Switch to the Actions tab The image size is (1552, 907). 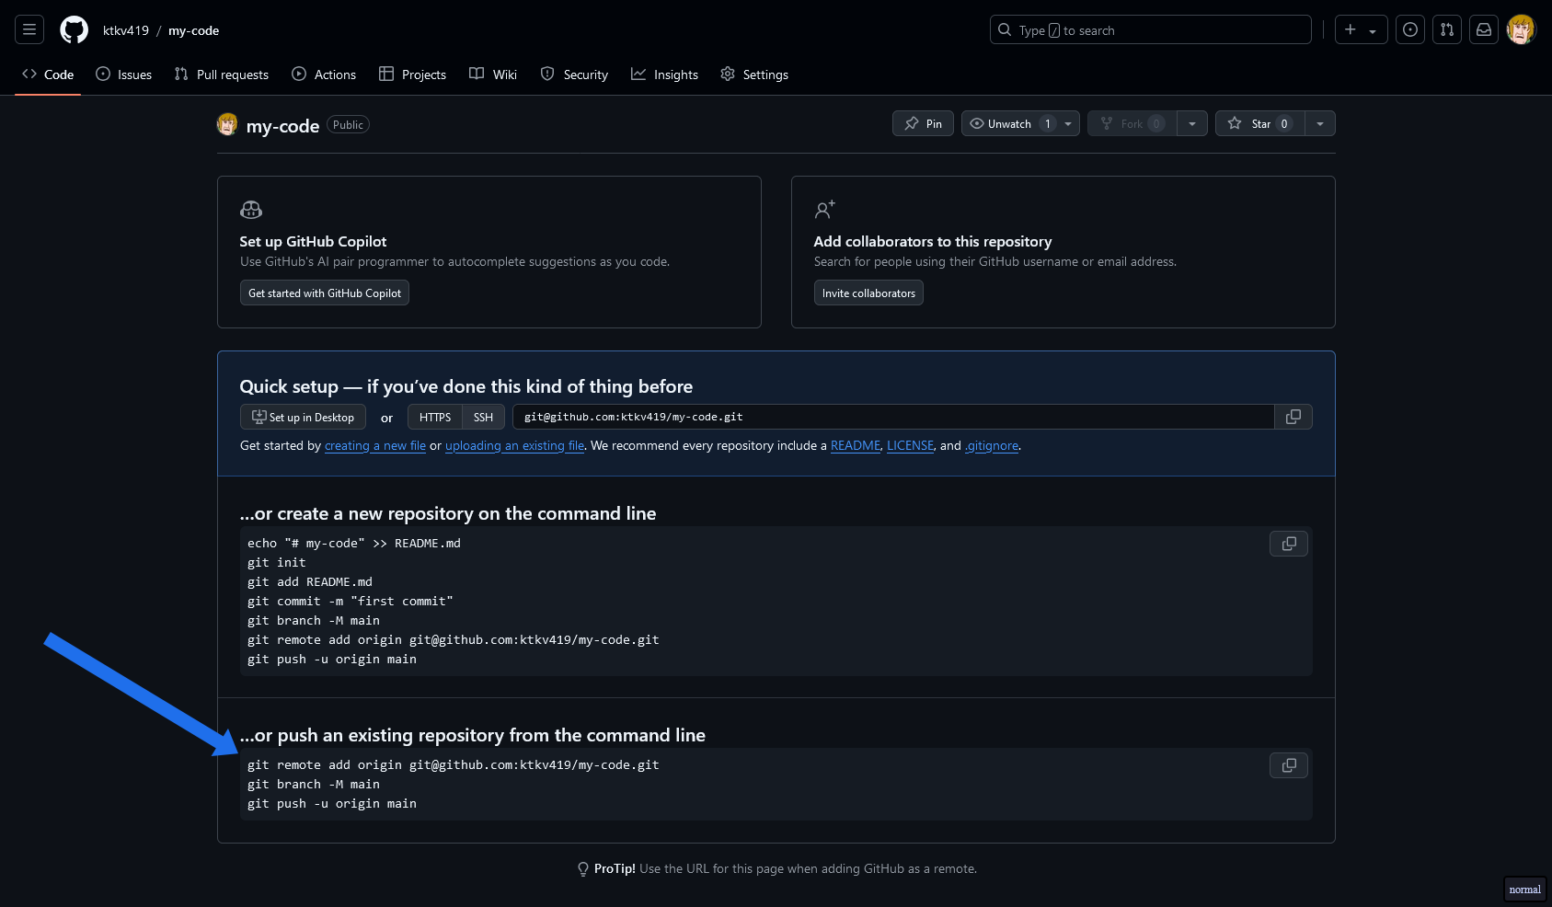(324, 75)
